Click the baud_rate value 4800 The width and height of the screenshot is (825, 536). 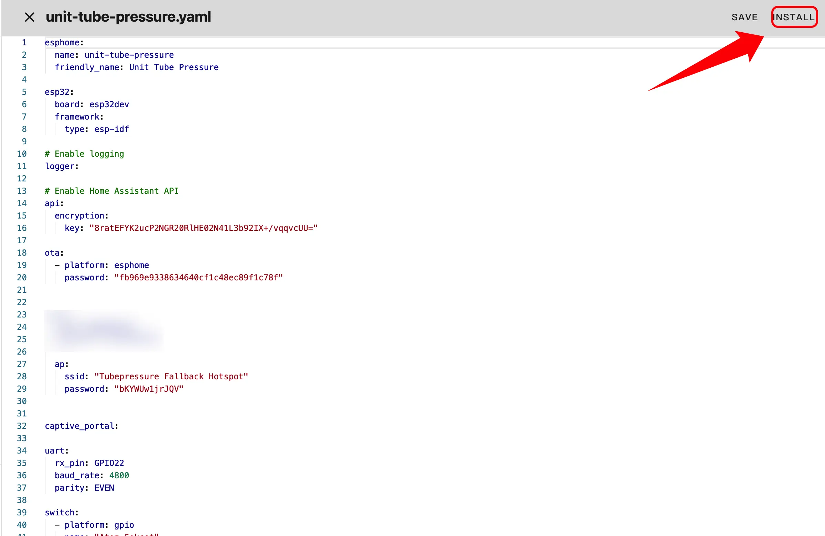point(119,476)
